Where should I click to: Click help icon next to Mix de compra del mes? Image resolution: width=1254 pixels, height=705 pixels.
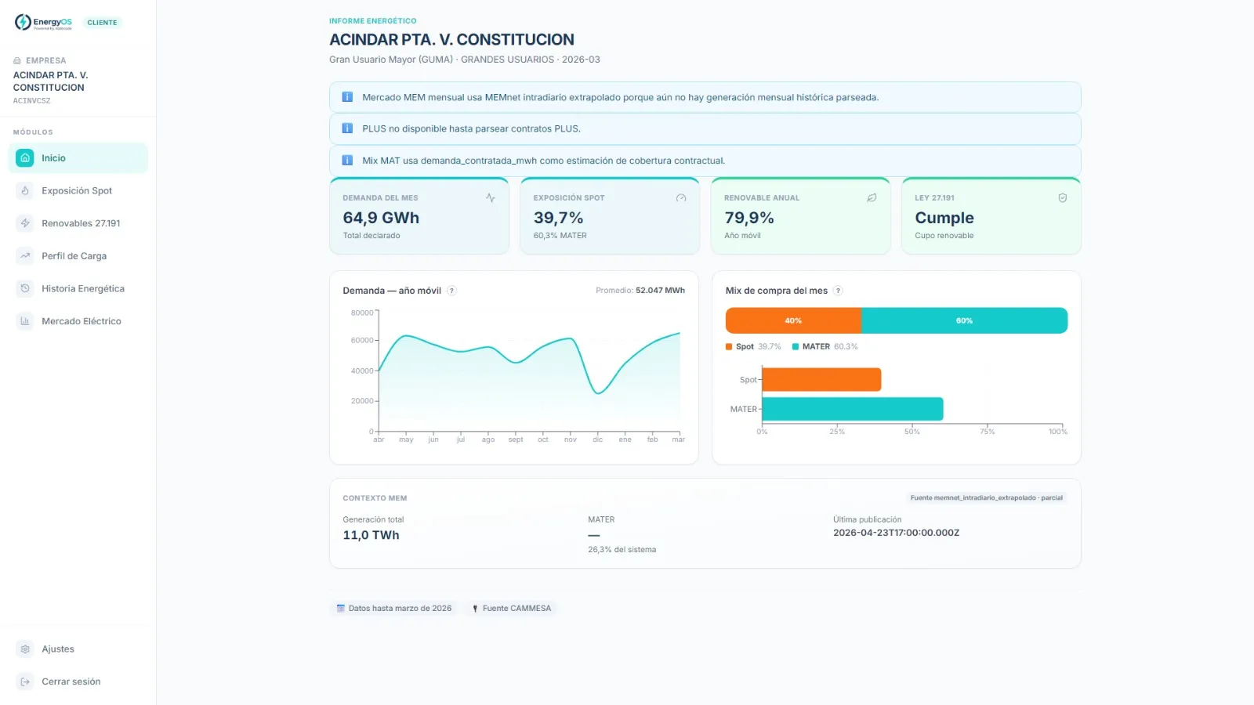pos(838,291)
